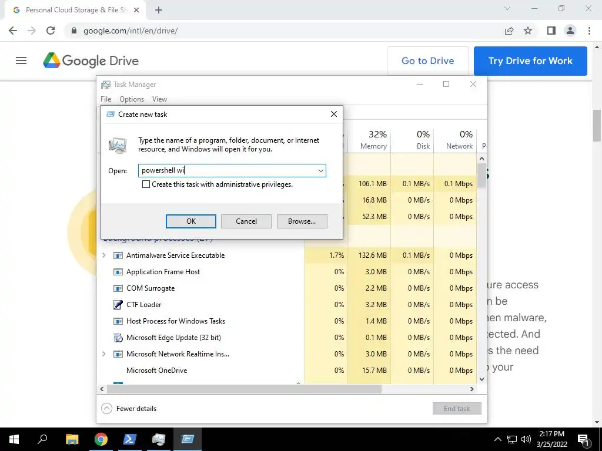Expand Microsoft Network Realtime Ins... row

click(103, 354)
